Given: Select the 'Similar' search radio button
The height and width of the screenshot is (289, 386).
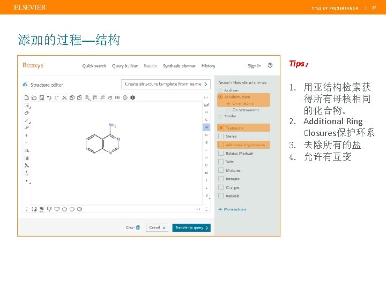Looking at the screenshot, I should (220, 116).
